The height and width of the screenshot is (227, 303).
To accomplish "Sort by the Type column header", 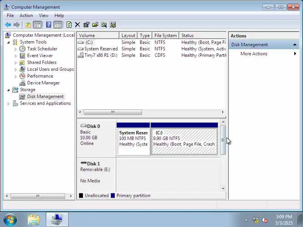I will click(145, 36).
